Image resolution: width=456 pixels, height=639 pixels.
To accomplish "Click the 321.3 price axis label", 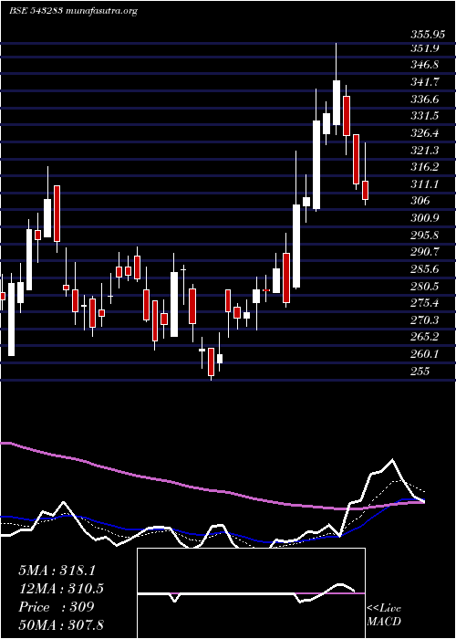I will tap(424, 151).
